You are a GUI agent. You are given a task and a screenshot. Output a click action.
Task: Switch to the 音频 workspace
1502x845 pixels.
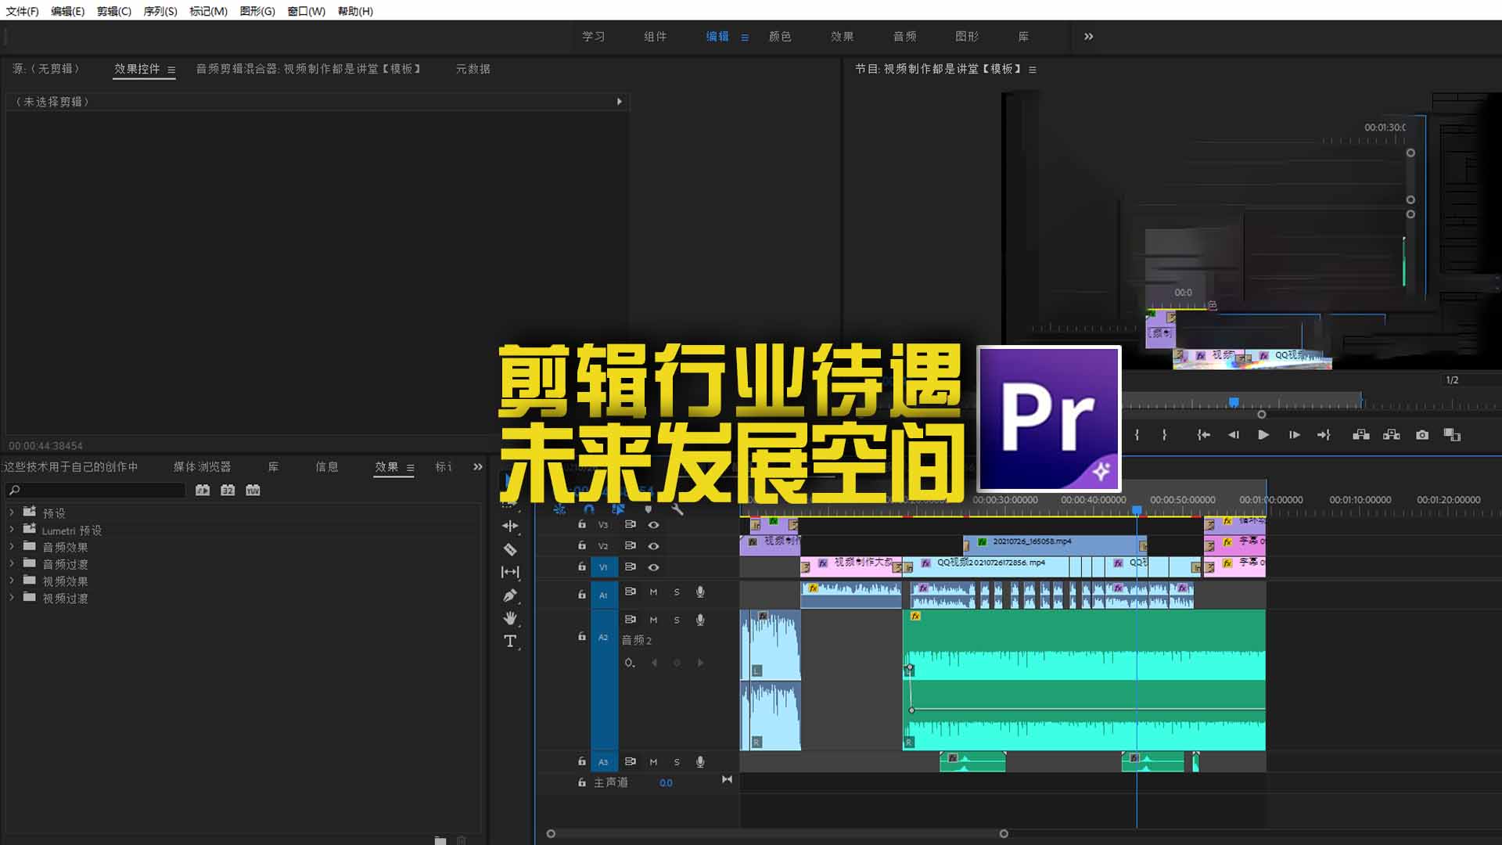[x=904, y=37]
